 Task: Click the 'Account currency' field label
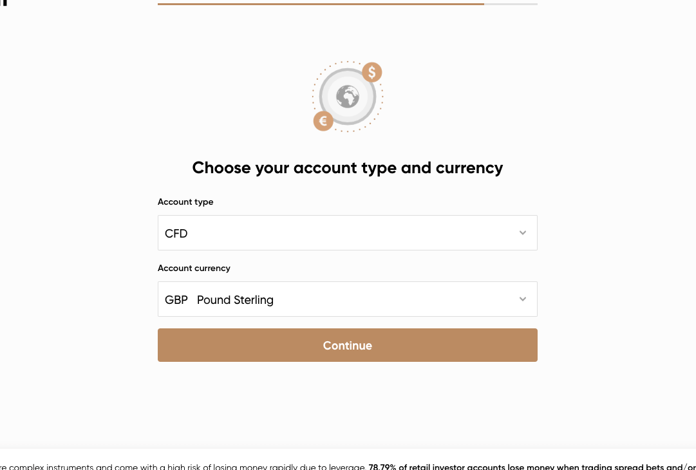point(194,268)
